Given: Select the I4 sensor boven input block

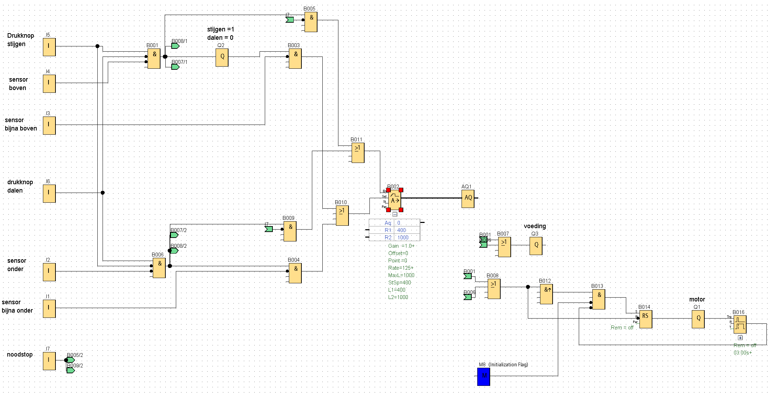Looking at the screenshot, I should click(x=49, y=84).
